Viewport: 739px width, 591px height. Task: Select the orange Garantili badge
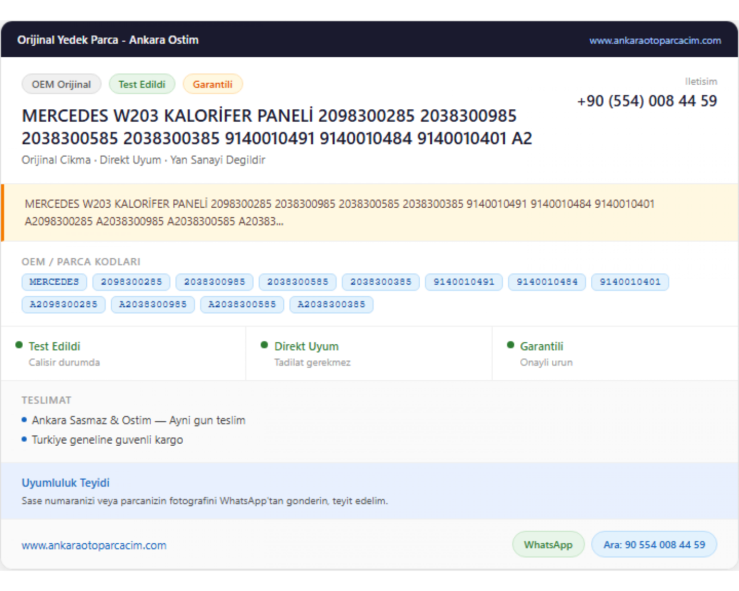(x=212, y=84)
